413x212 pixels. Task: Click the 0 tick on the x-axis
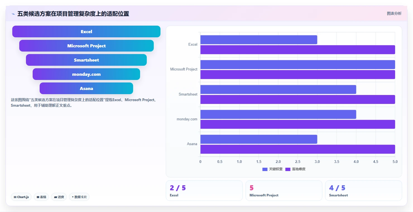(200, 162)
